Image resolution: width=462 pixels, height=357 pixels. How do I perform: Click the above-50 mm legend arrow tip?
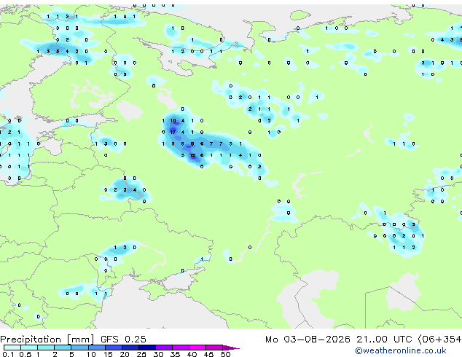(231, 348)
